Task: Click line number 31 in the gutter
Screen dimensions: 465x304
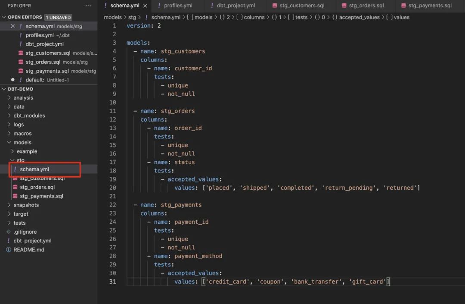Action: click(113, 282)
